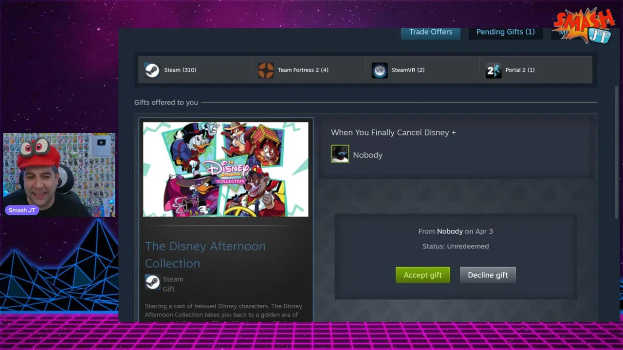Open sender Nobody's profile name link
This screenshot has width=623, height=350.
click(367, 155)
